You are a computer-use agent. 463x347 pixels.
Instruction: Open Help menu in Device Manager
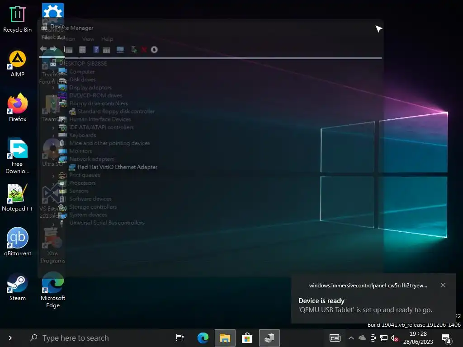click(107, 39)
